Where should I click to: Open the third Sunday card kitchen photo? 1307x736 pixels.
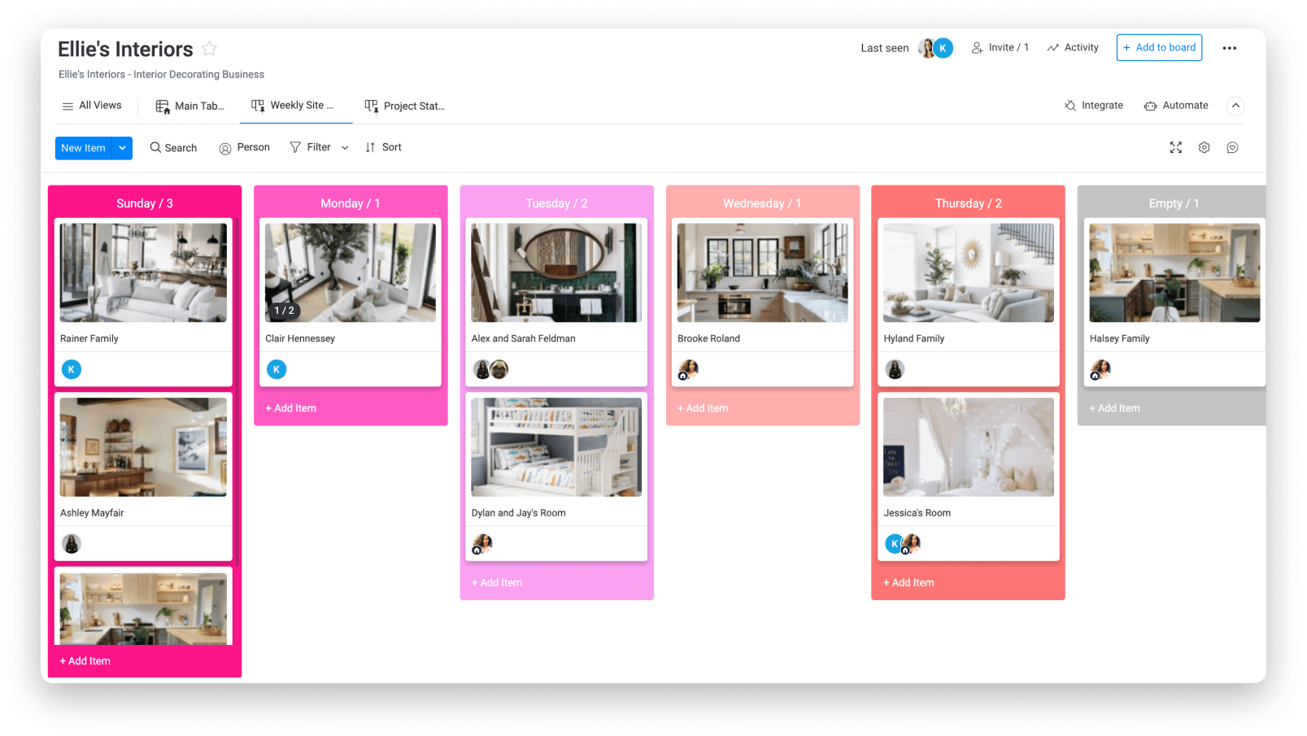pos(143,608)
